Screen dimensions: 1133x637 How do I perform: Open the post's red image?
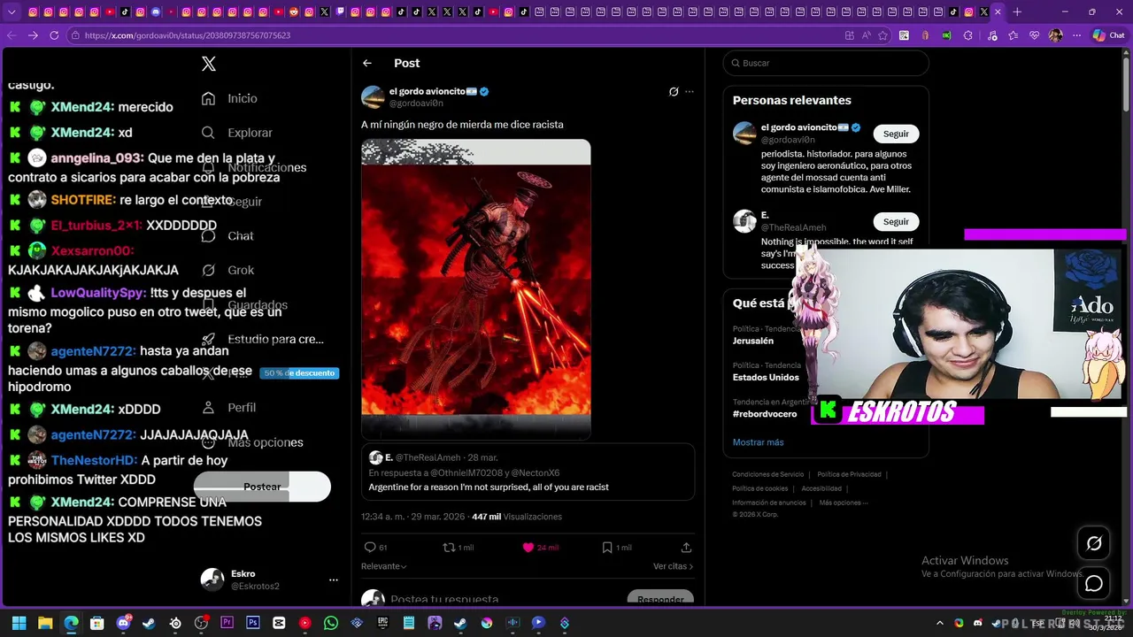tap(475, 289)
